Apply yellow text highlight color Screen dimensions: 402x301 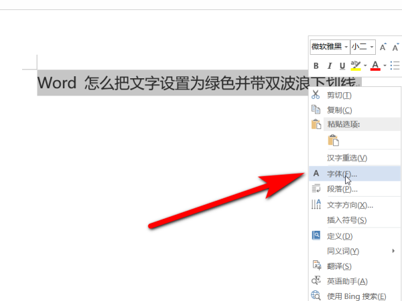pyautogui.click(x=356, y=66)
